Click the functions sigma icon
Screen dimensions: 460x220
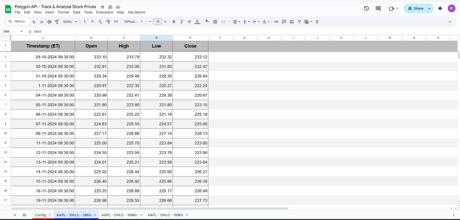pos(317,22)
